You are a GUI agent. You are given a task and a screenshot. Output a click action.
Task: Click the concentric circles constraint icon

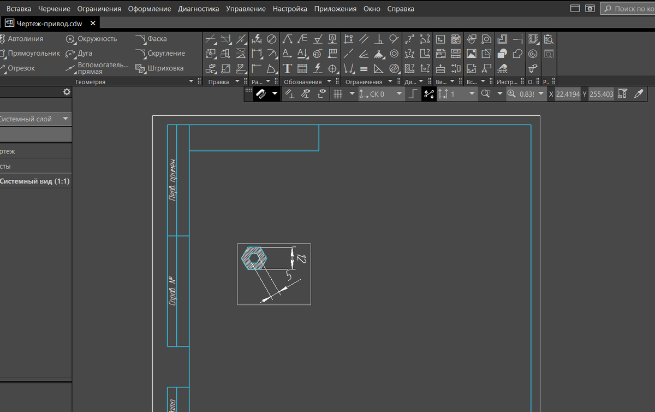tap(394, 54)
